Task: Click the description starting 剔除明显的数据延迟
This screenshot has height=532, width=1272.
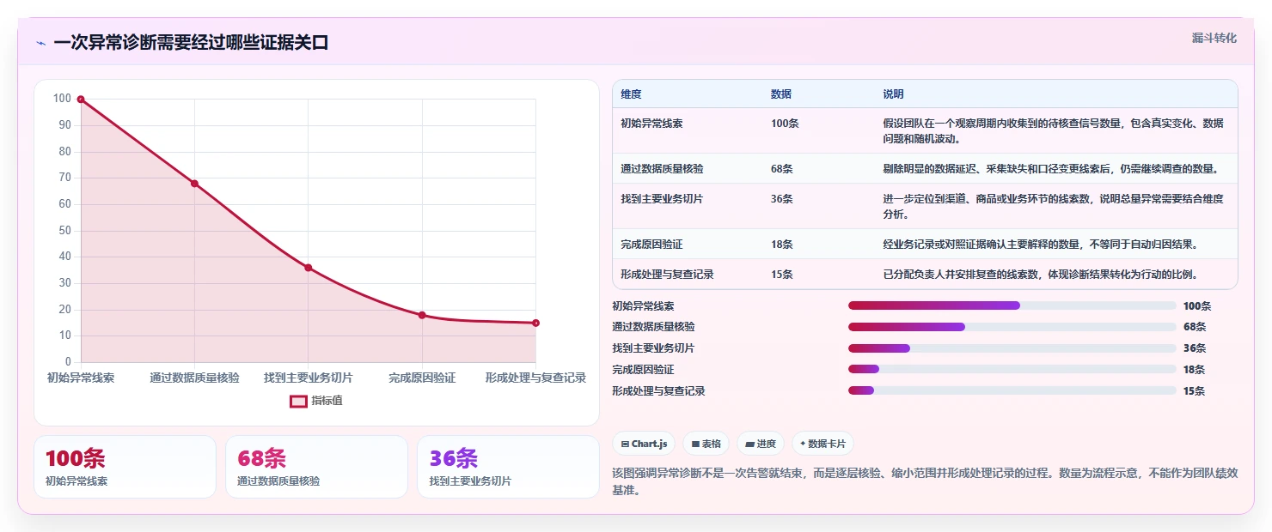Action: 1050,169
